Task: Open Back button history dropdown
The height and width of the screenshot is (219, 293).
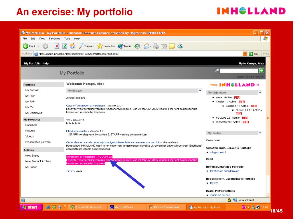Action: point(39,46)
